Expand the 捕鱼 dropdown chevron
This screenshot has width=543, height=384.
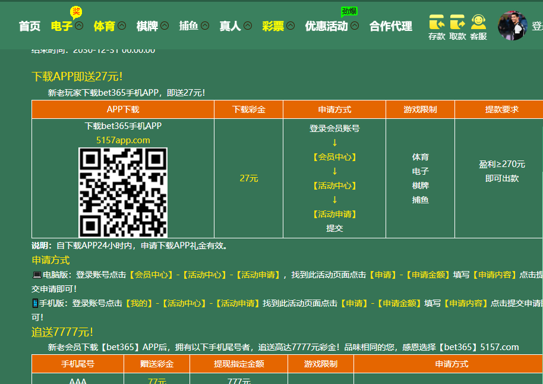[x=205, y=26]
